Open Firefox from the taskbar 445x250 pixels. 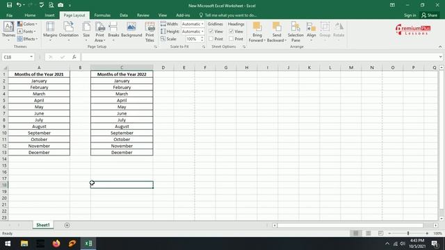tap(56, 244)
